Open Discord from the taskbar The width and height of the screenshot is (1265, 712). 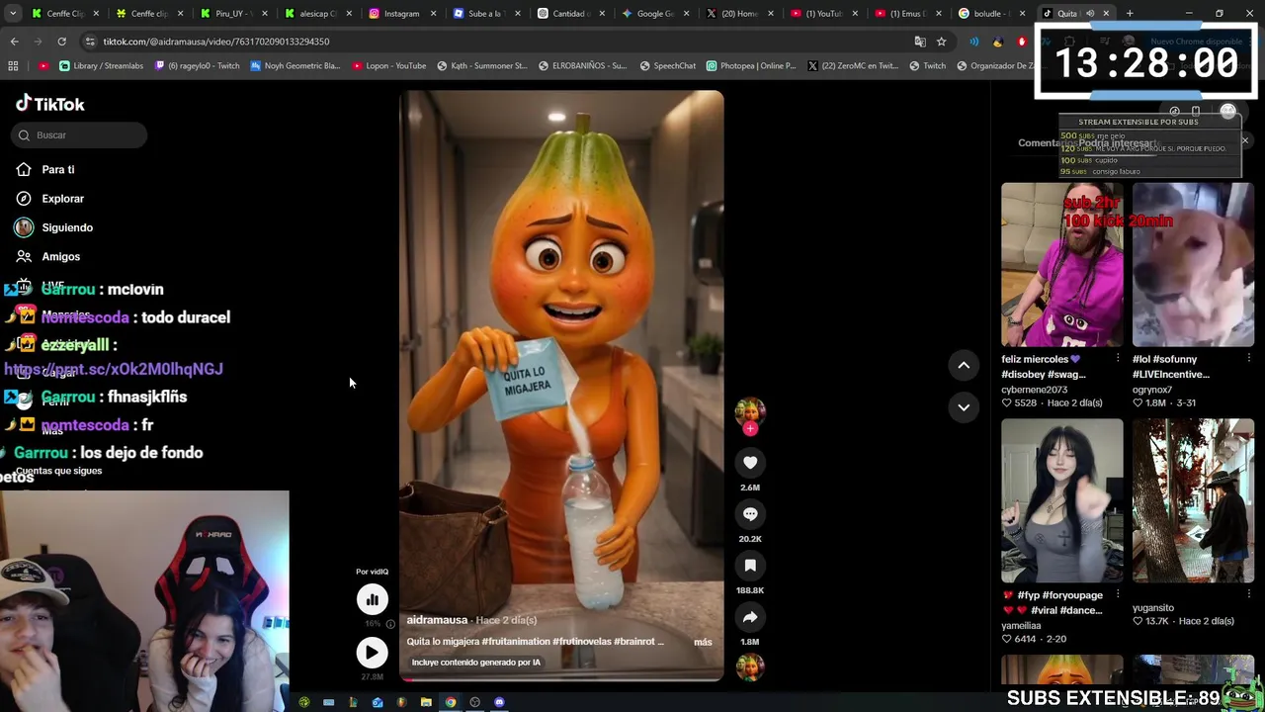pos(499,702)
